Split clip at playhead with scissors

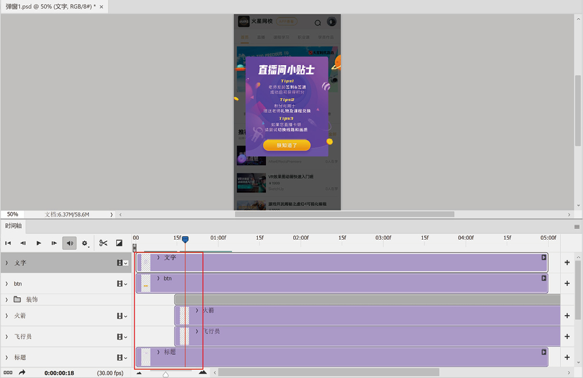pyautogui.click(x=103, y=243)
